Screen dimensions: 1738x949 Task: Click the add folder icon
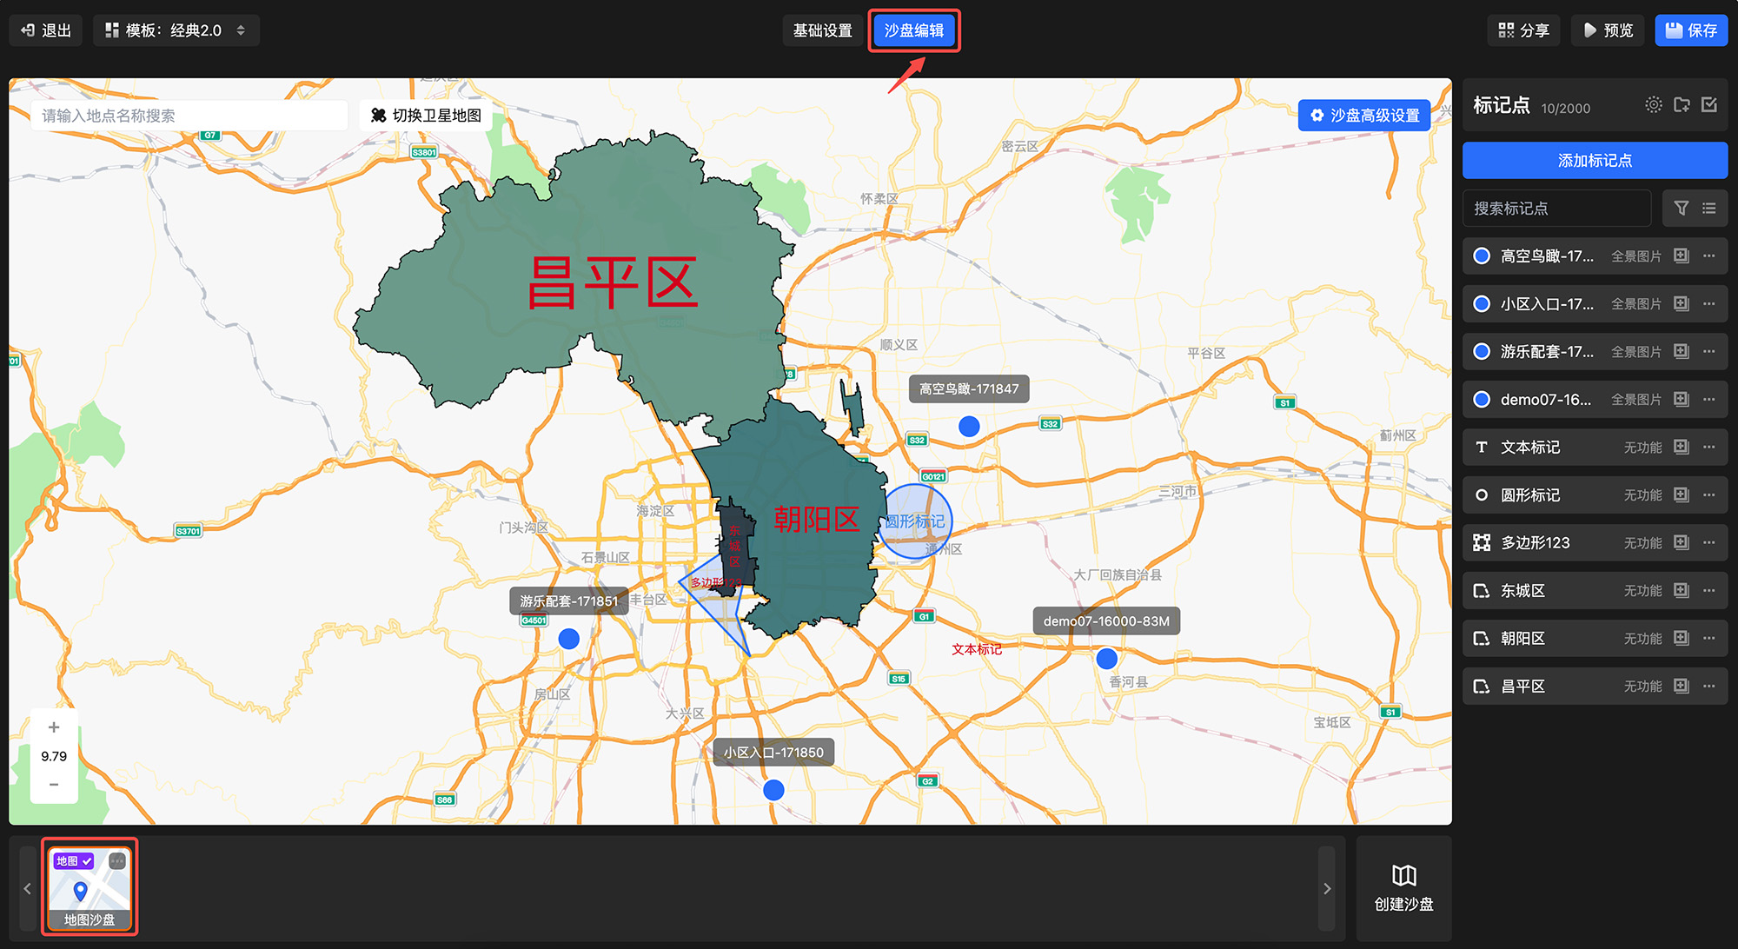click(1682, 105)
